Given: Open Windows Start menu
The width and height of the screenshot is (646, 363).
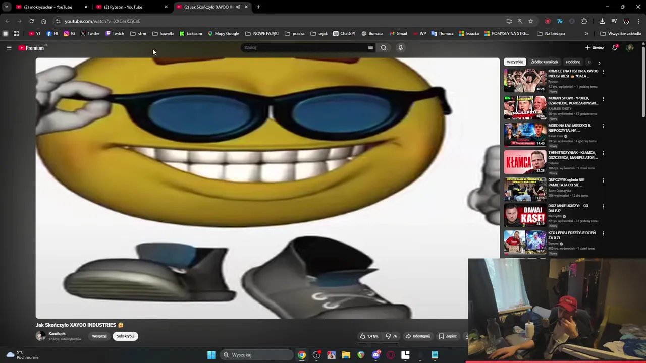Looking at the screenshot, I should tap(211, 355).
